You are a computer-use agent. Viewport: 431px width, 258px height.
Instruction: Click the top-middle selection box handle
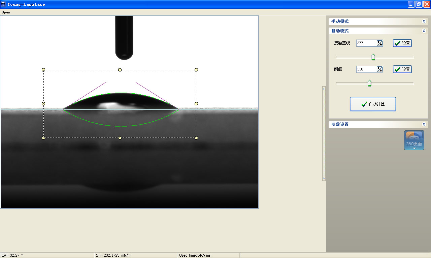coord(120,70)
